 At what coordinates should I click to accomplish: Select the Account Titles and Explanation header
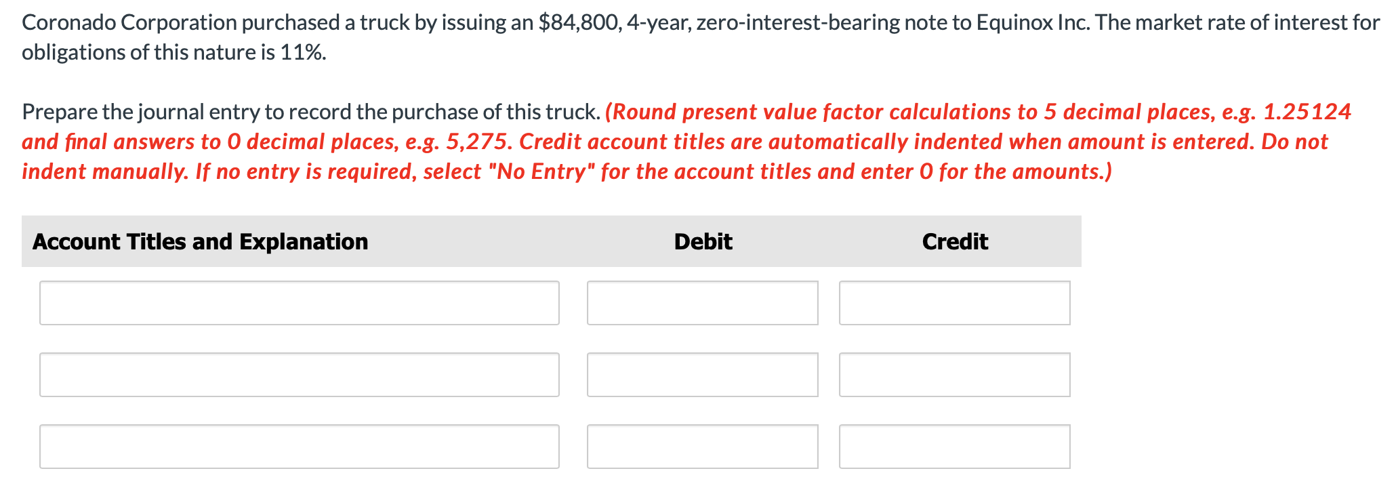click(201, 241)
